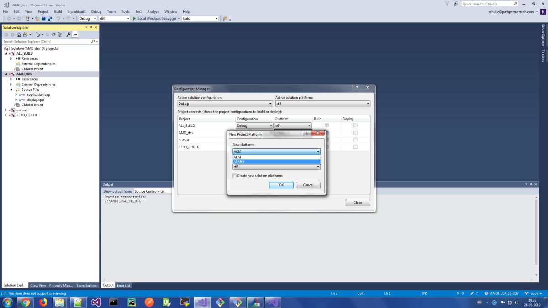Toggle Preview Selected Items icon in Solution Explorer
This screenshot has width=548, height=308.
pos(75,34)
